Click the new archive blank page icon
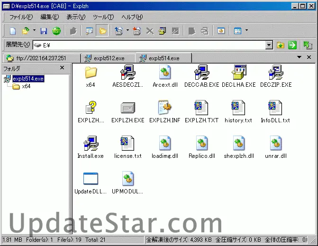This screenshot has width=318, height=246. [13, 31]
